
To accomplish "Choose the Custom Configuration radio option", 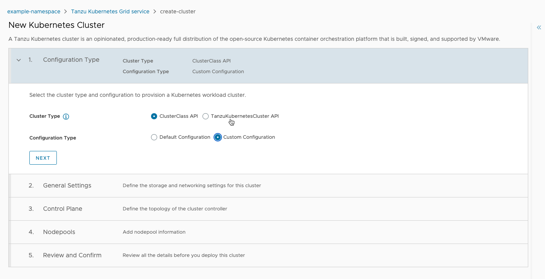I will (218, 137).
